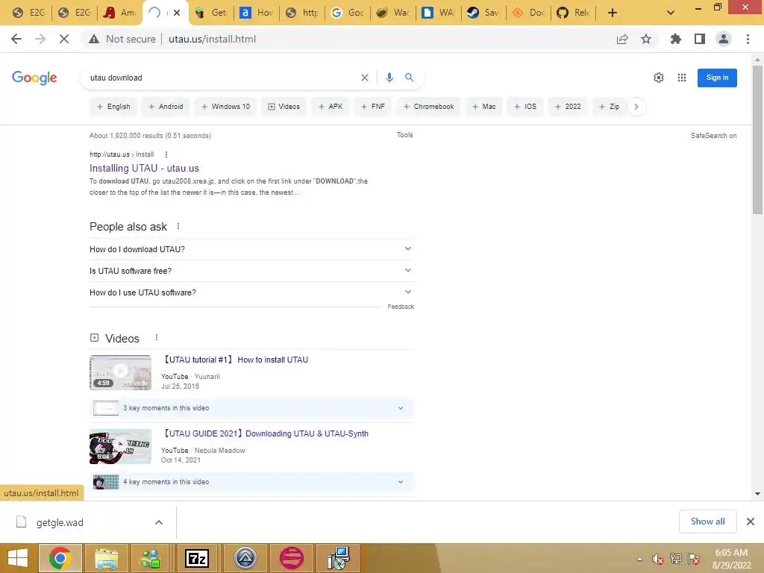Viewport: 764px width, 573px height.
Task: Clear the search box text
Action: coord(364,78)
